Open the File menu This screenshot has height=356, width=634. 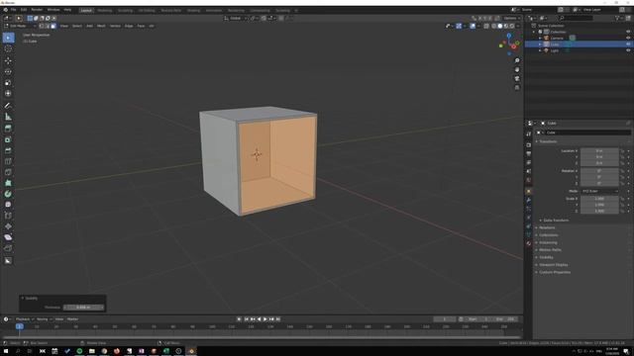pos(13,10)
